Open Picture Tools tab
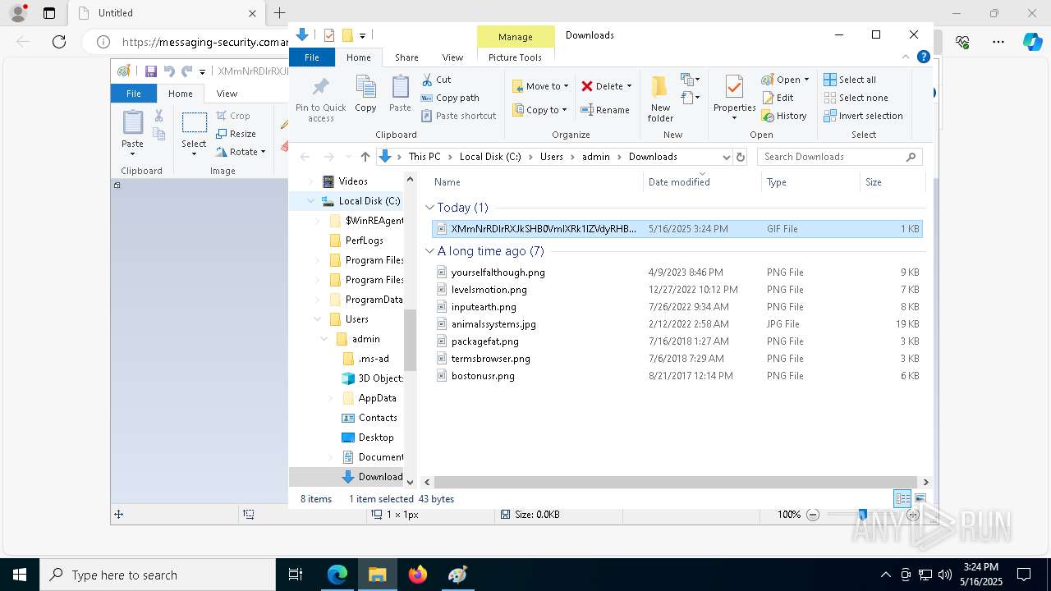 point(515,57)
